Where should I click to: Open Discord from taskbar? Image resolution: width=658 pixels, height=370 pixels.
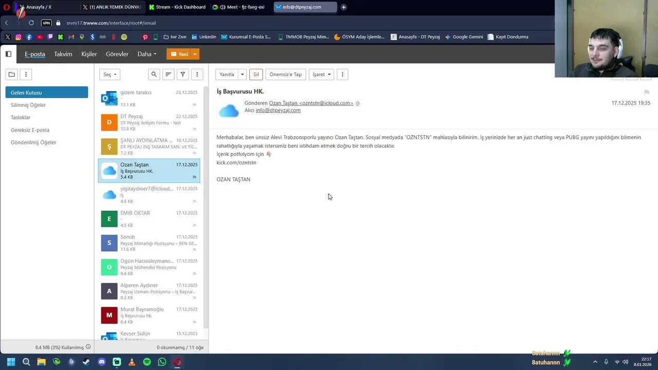point(102,362)
